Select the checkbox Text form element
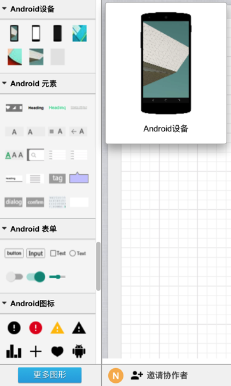Screen dimensions: 231x386 pos(58,253)
